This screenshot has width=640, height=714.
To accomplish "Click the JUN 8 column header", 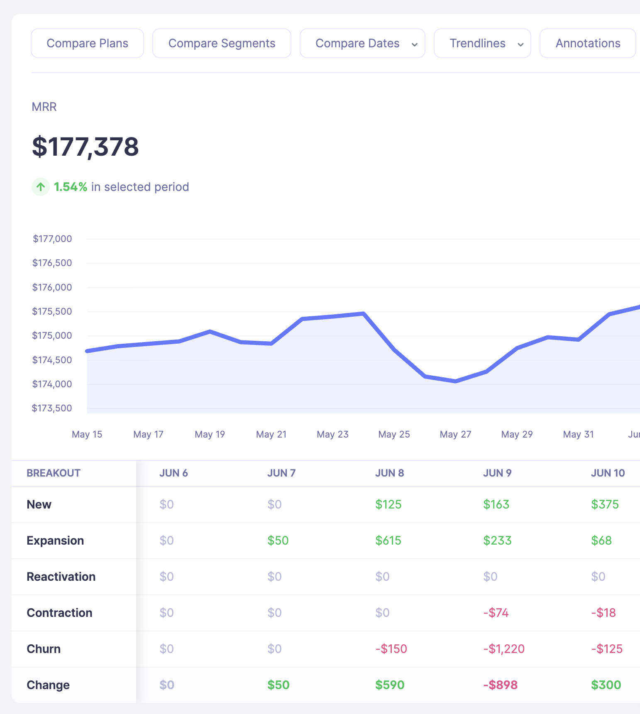I will 389,473.
